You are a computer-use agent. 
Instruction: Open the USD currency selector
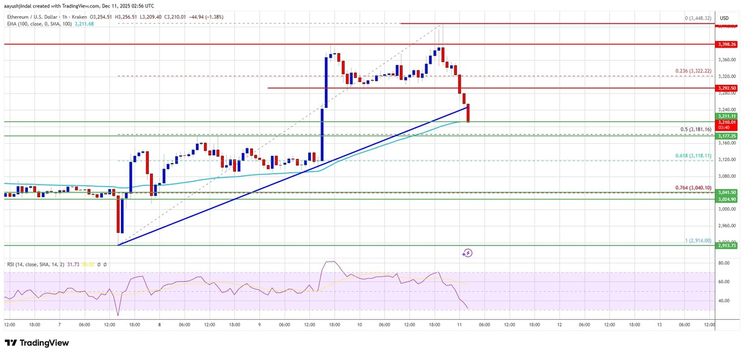click(724, 18)
